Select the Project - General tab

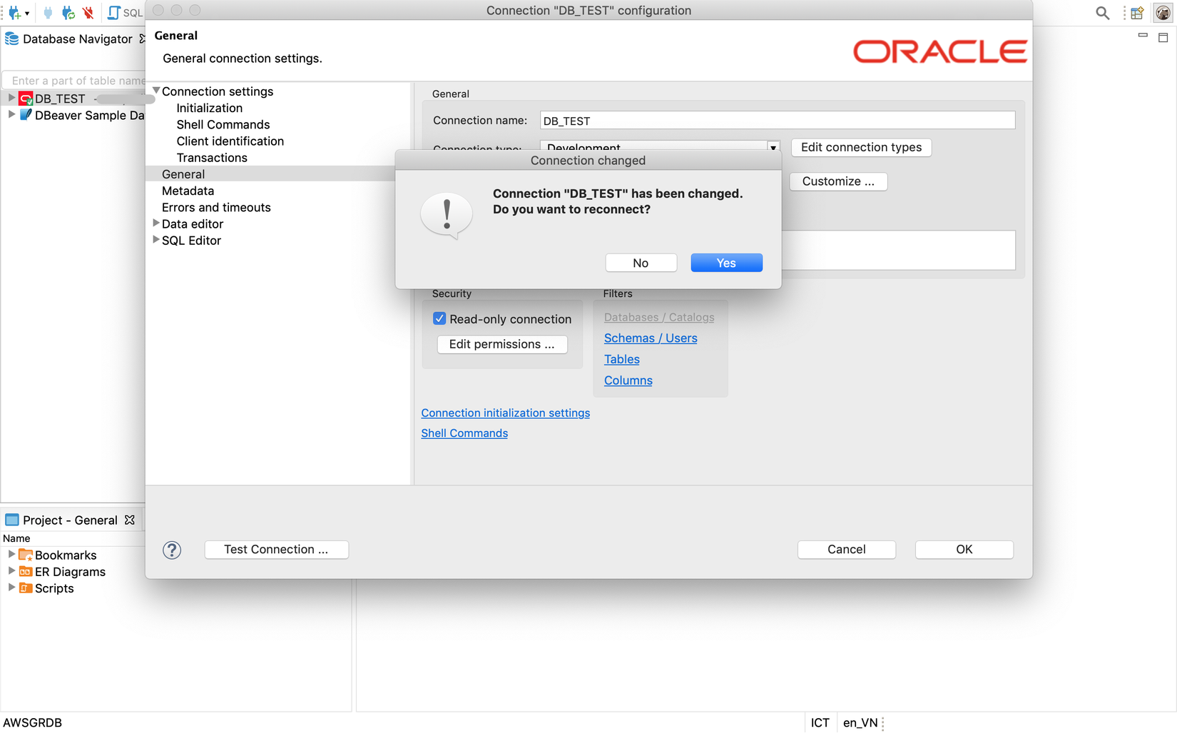[70, 520]
